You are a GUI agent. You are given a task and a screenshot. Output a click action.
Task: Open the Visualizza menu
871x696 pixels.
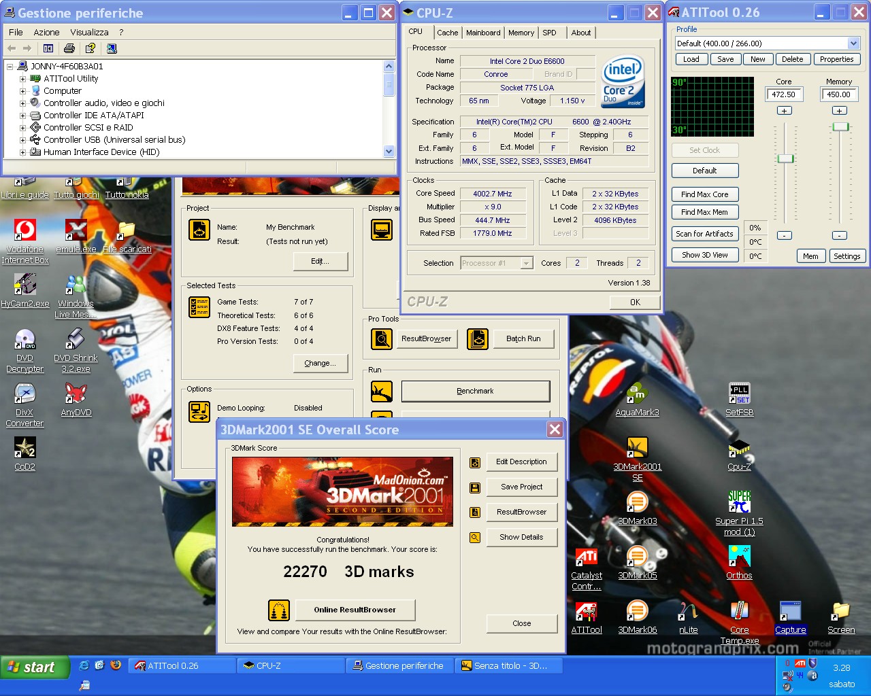89,32
